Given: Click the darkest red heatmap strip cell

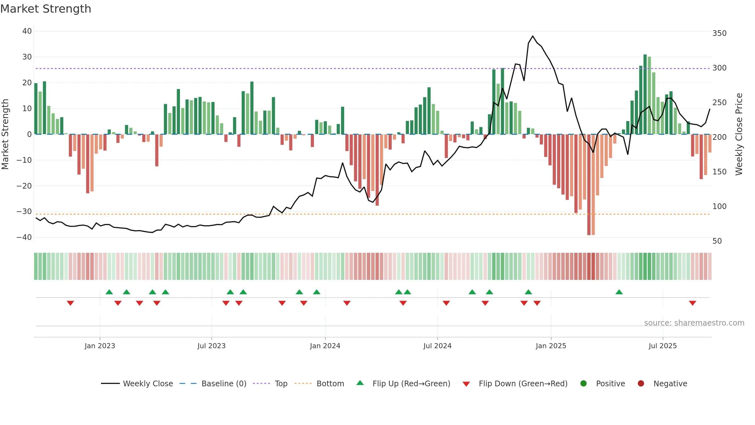Looking at the screenshot, I should coord(589,266).
